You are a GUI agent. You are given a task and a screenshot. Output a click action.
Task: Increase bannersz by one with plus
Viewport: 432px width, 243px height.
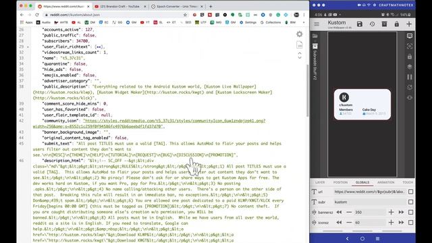point(391,212)
